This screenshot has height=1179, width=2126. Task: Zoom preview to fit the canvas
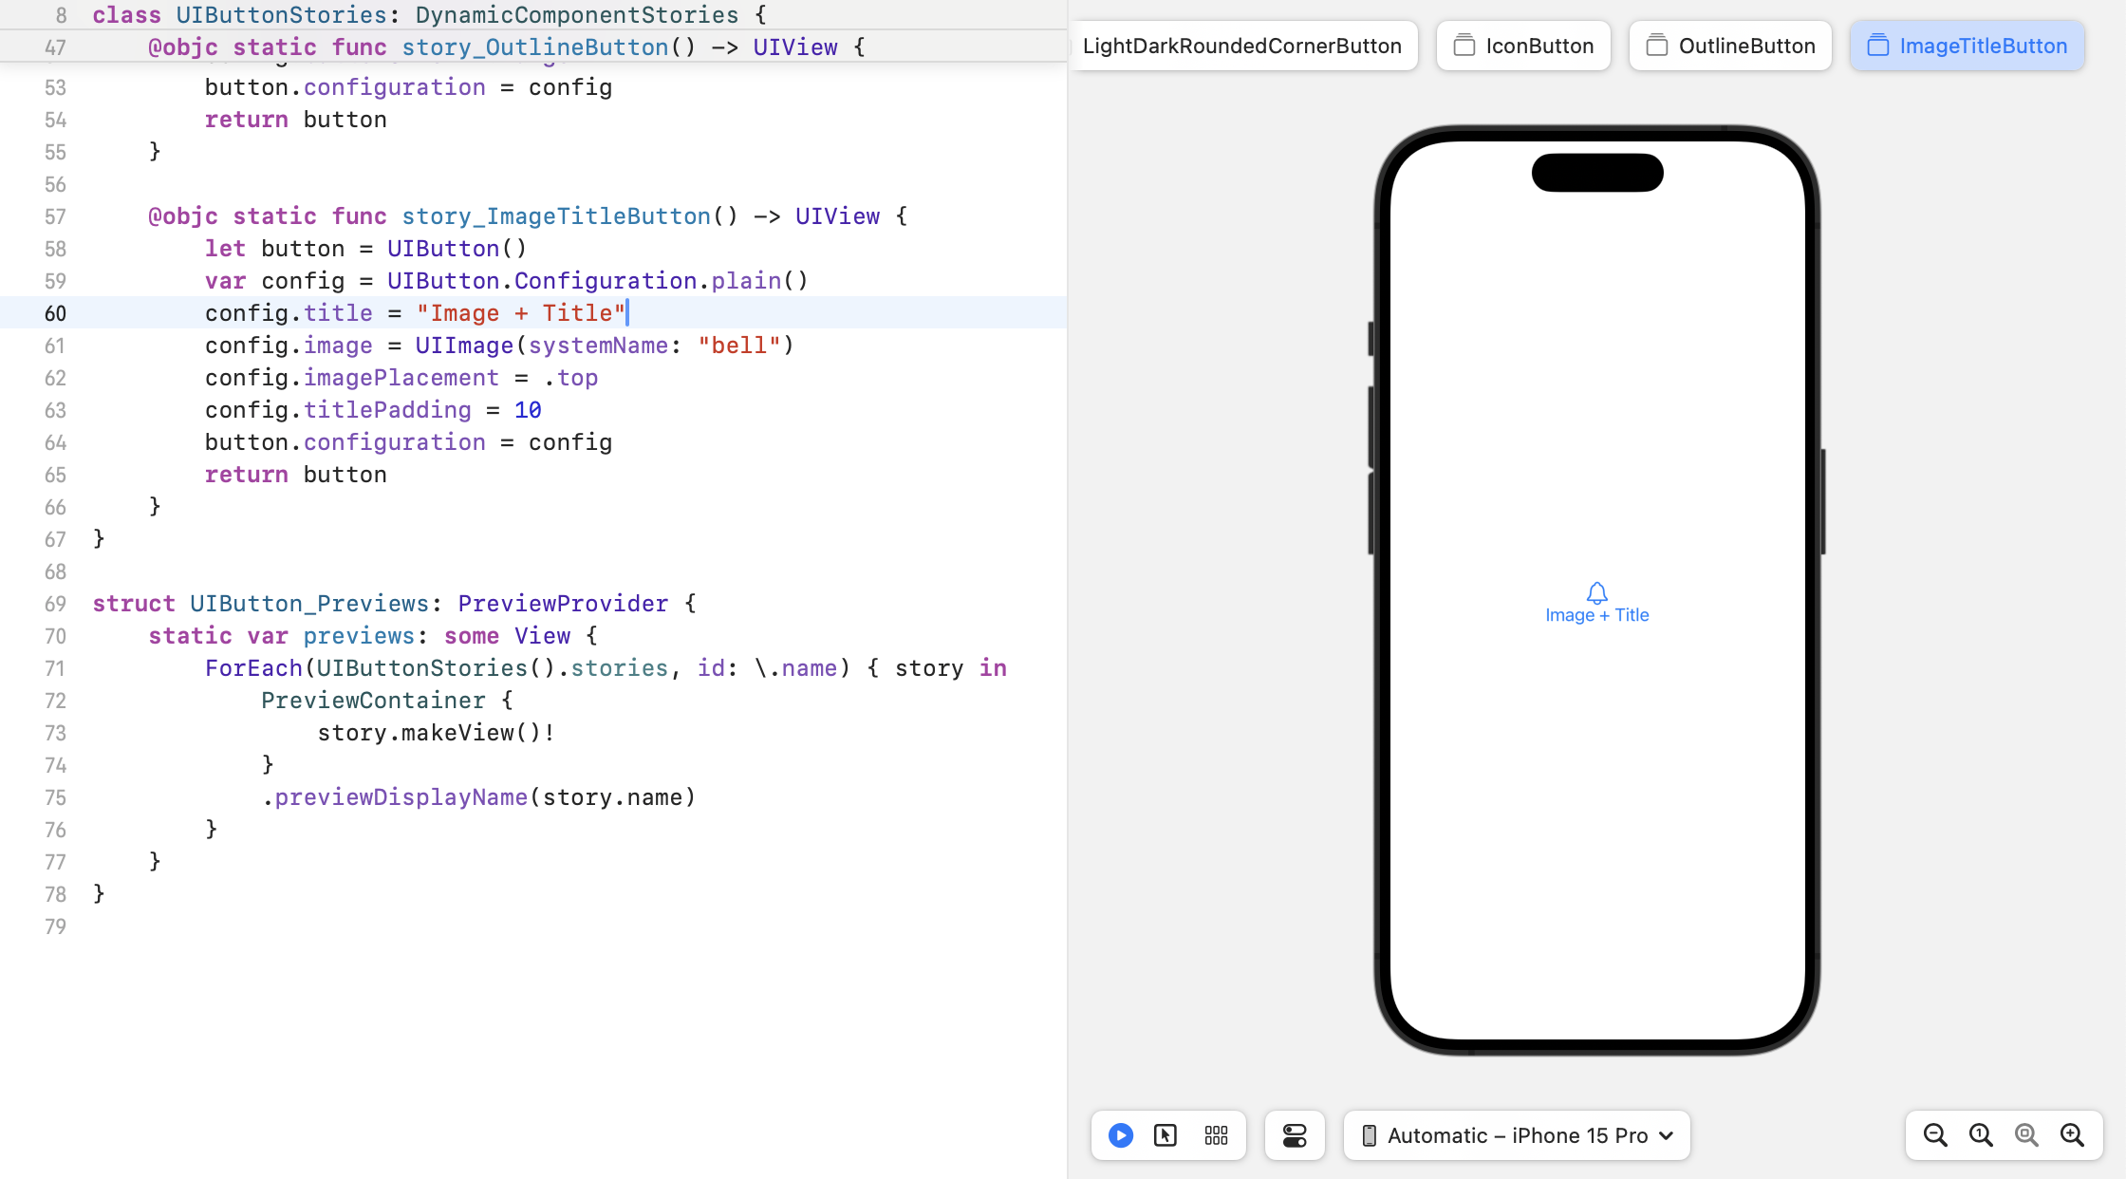click(2026, 1135)
